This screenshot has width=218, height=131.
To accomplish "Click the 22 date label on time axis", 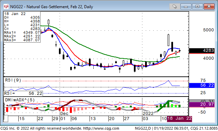I will (41, 119).
